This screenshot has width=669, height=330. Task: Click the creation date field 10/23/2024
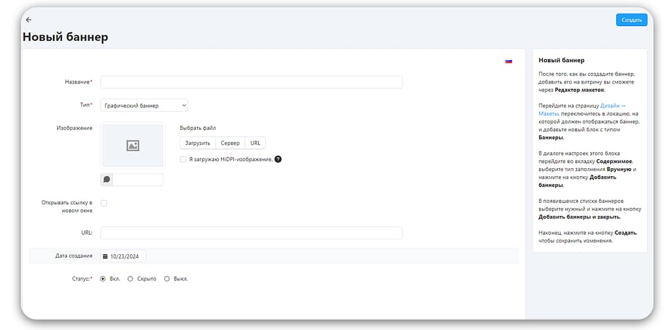coord(127,256)
